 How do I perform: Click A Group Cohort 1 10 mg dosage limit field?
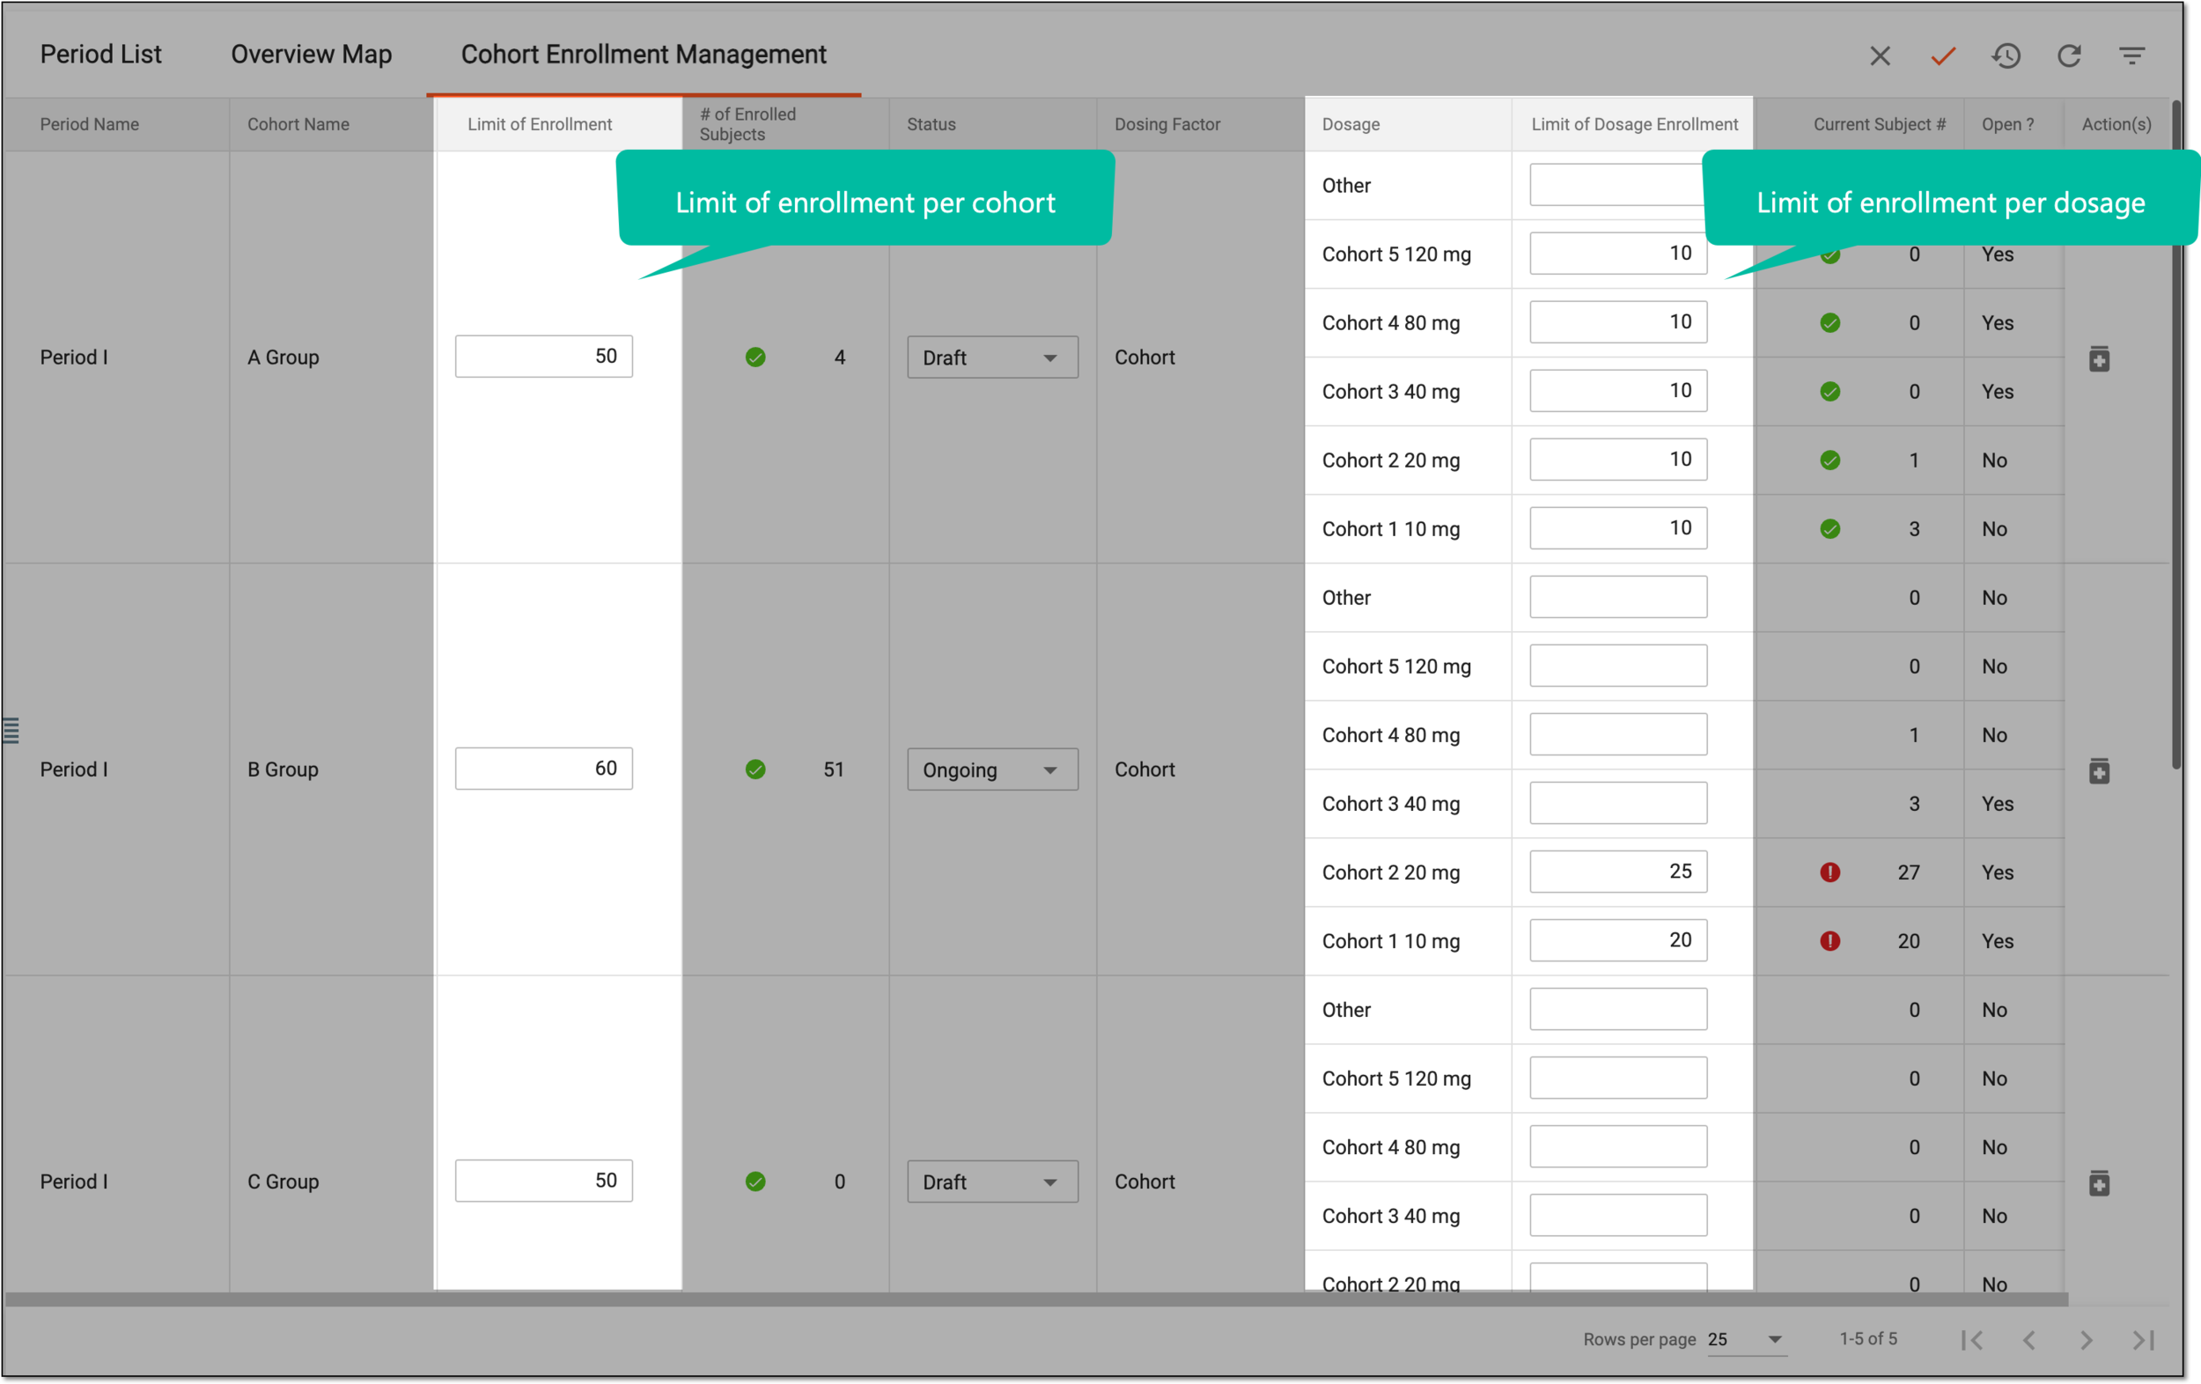click(x=1618, y=527)
